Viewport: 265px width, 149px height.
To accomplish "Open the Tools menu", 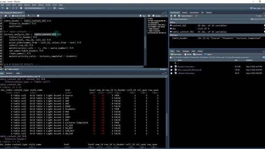I will point(55,5).
